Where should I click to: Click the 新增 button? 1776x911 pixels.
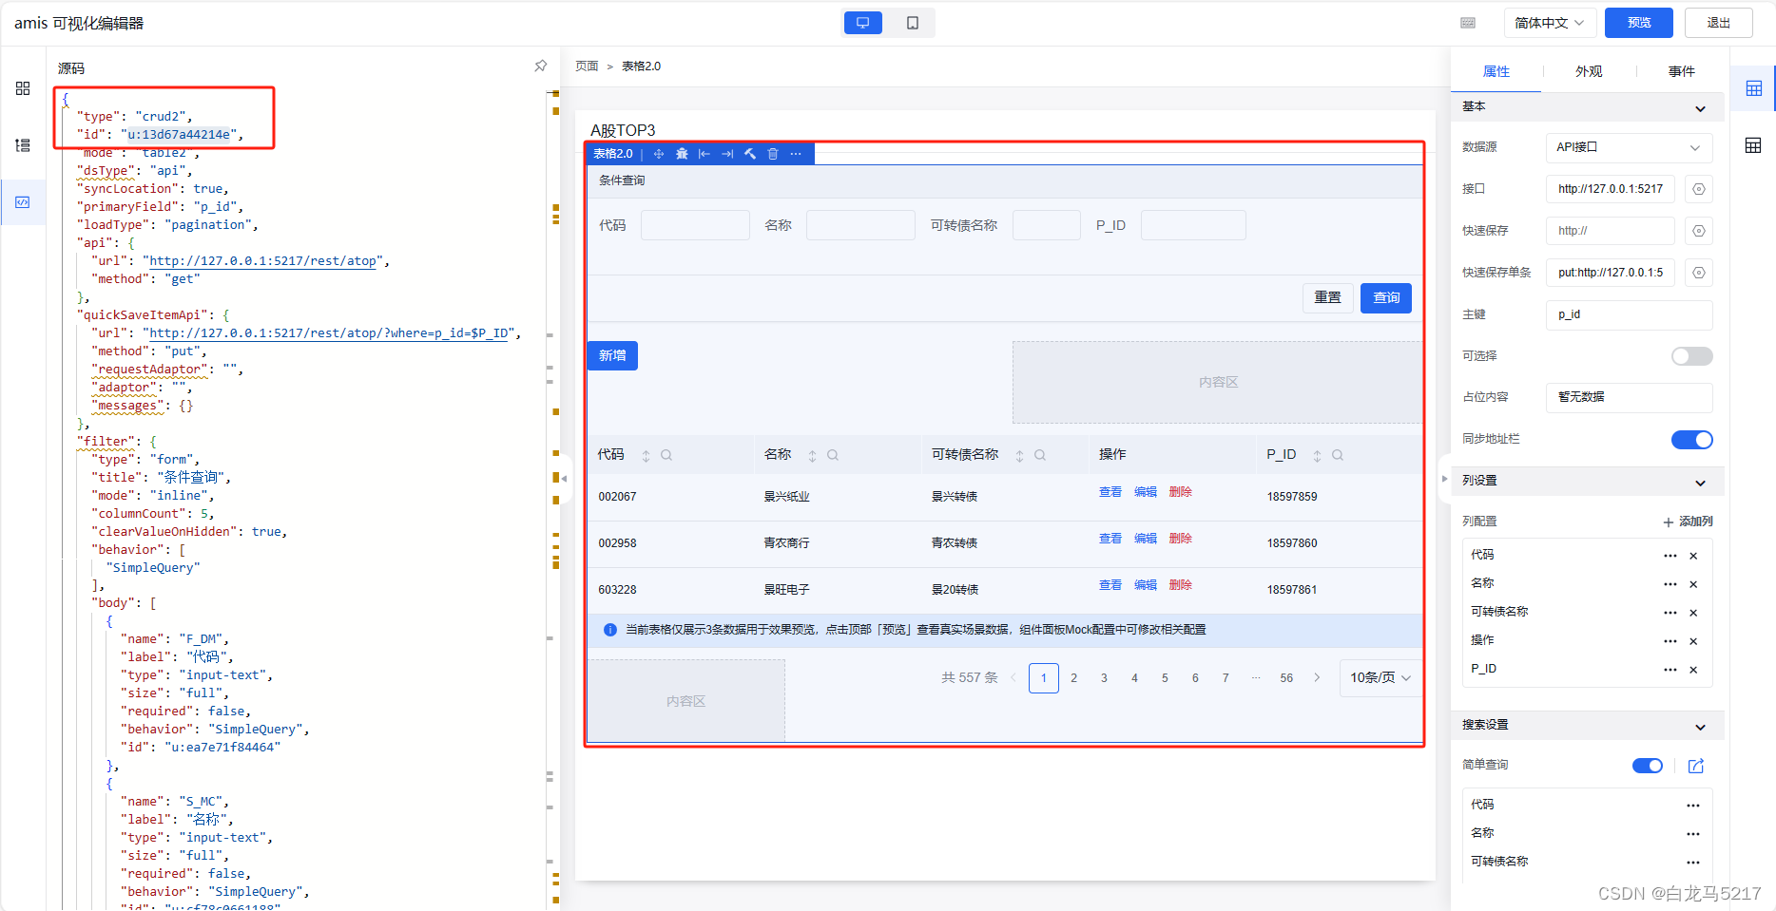[612, 355]
